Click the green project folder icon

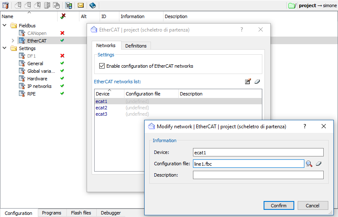(x=292, y=5)
